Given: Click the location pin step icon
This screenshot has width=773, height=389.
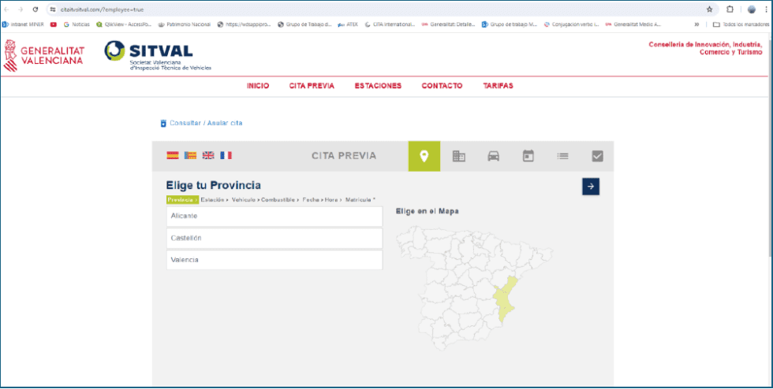Looking at the screenshot, I should click(x=424, y=156).
